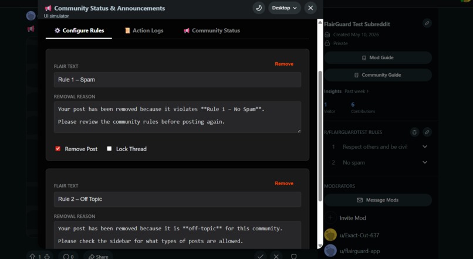The image size is (473, 259).
Task: Expand 'Respect others and be civil' rule
Action: click(x=425, y=146)
